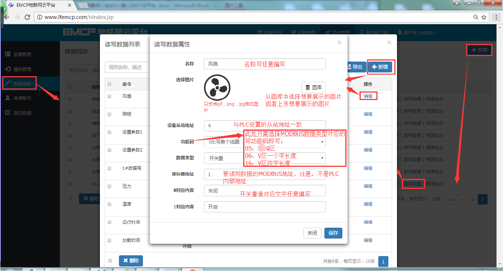Go to page 2 in the background pagination

coord(483,200)
